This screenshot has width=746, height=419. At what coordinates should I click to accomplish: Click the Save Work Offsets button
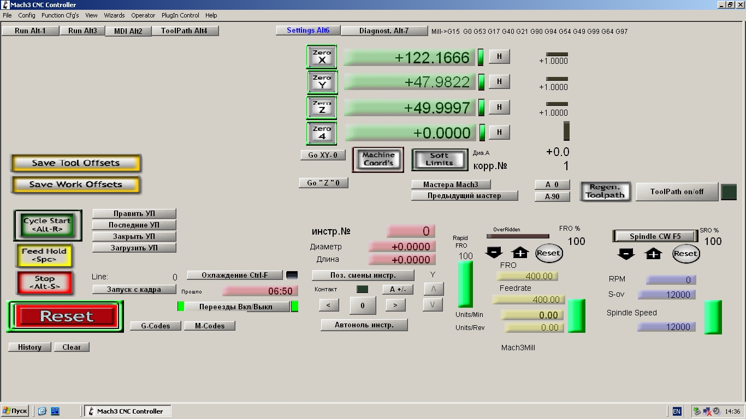(x=75, y=184)
